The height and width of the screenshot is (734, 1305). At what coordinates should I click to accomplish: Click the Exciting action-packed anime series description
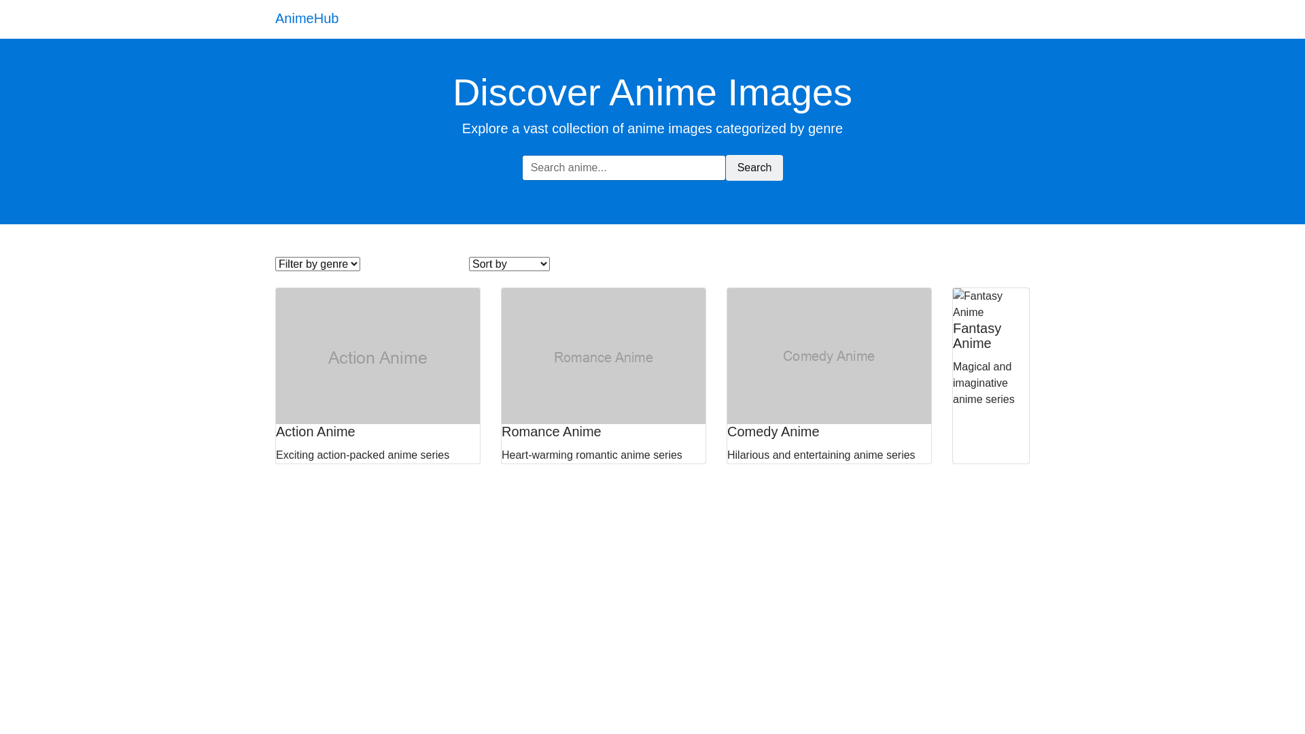362,455
